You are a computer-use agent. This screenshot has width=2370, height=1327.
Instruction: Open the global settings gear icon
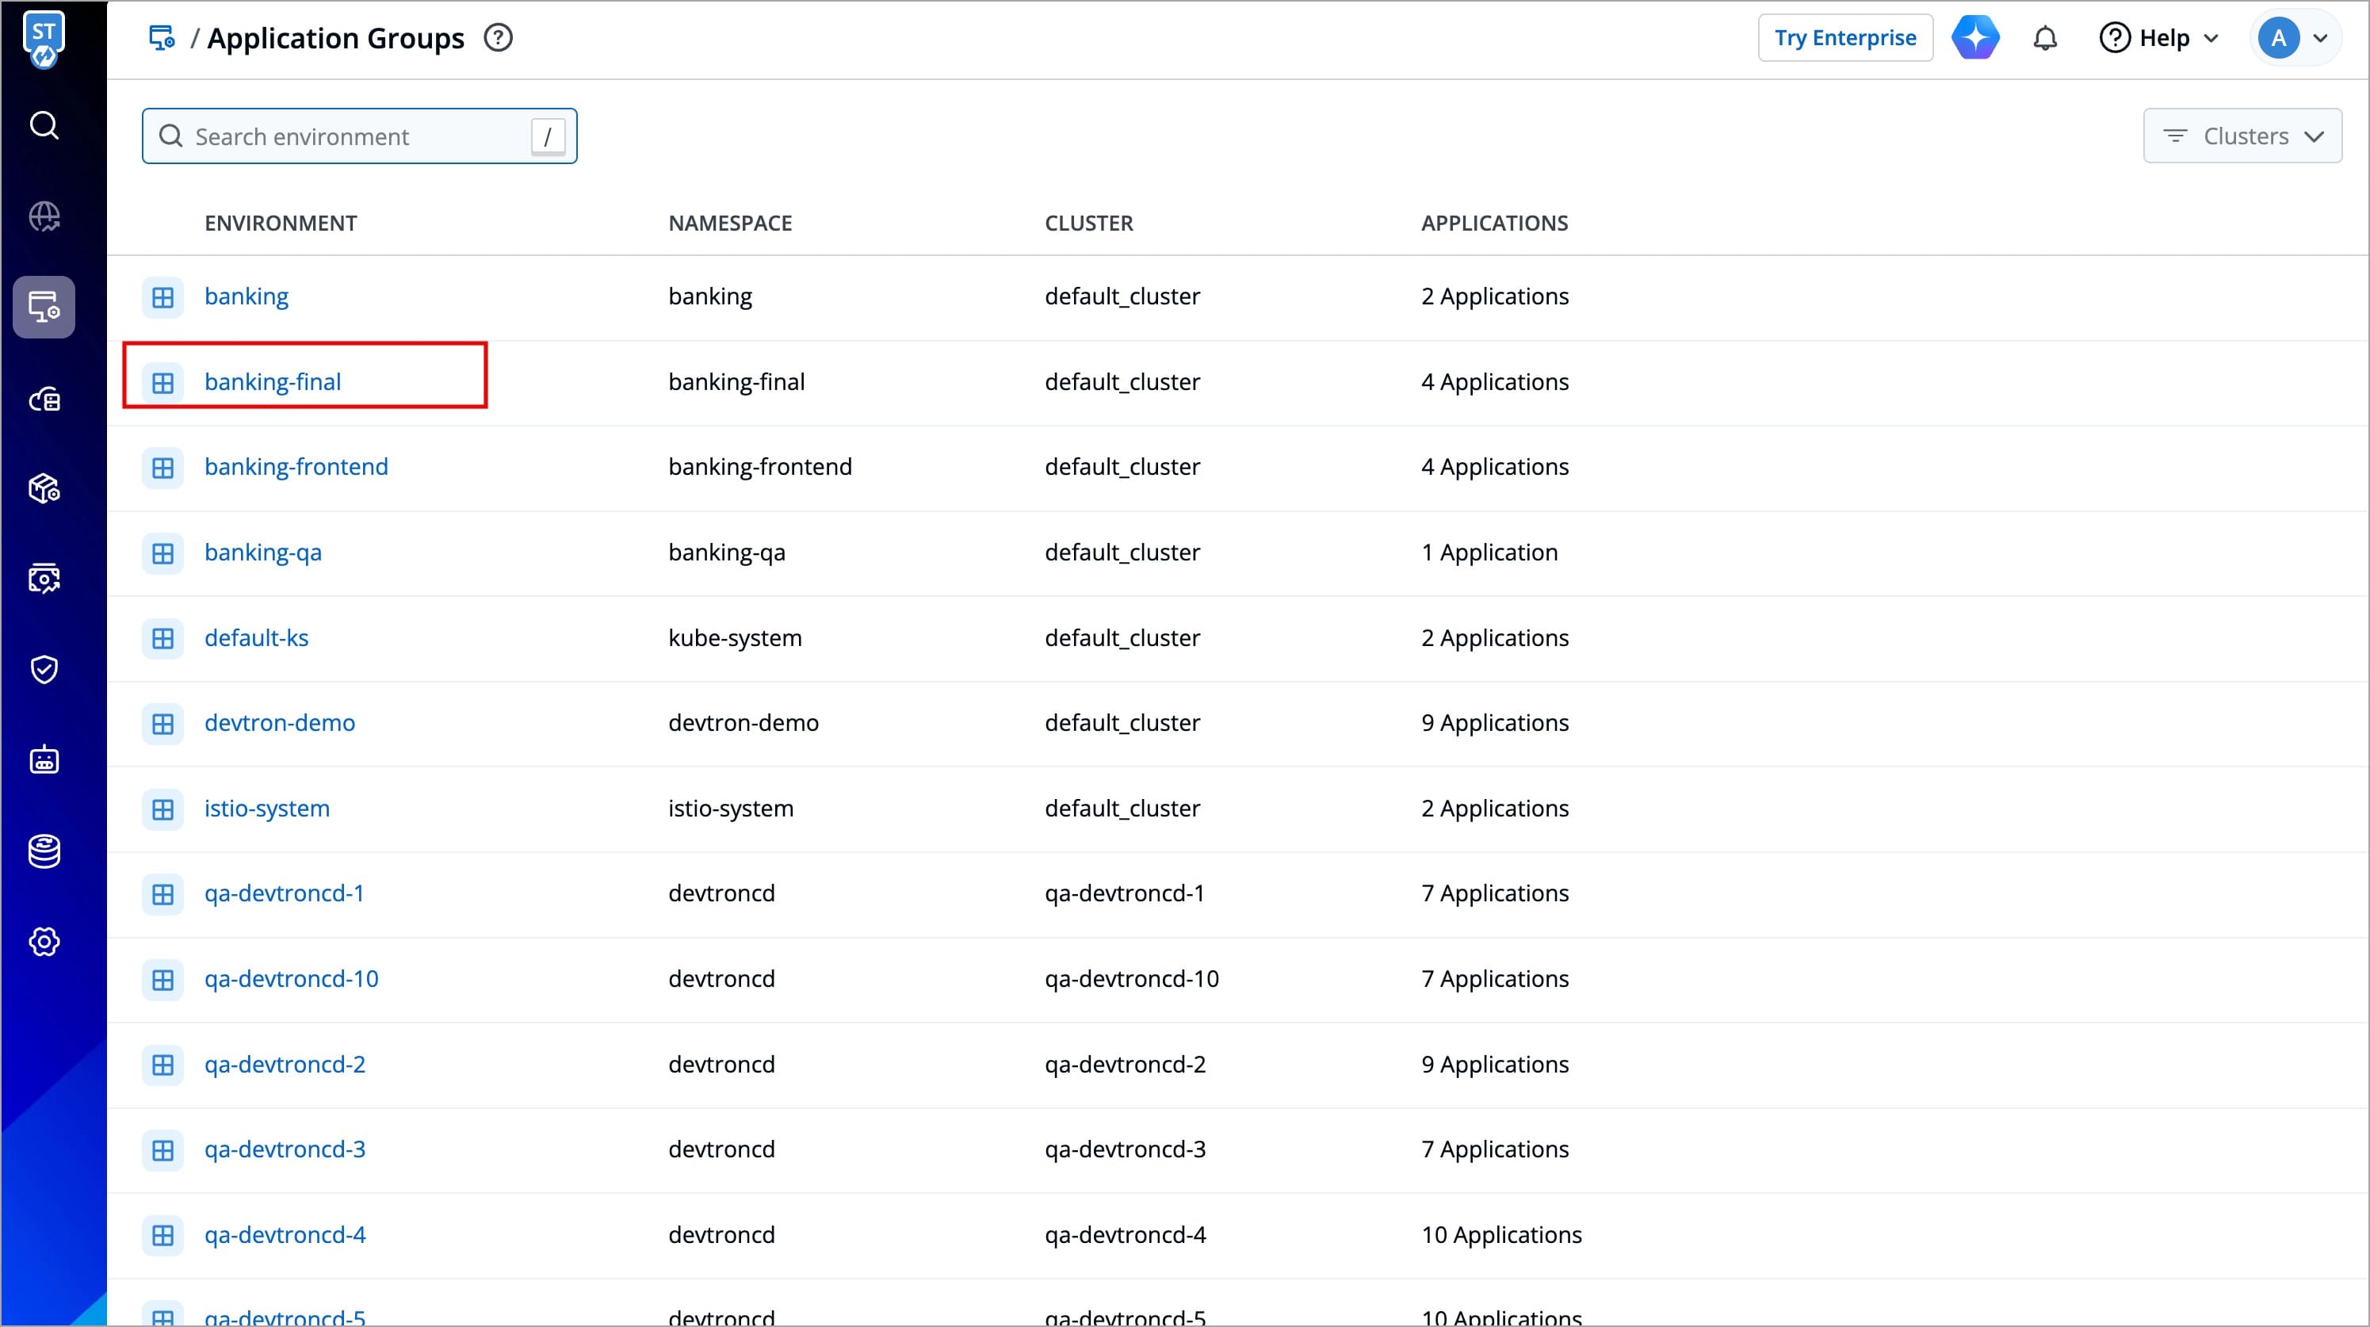click(x=44, y=942)
